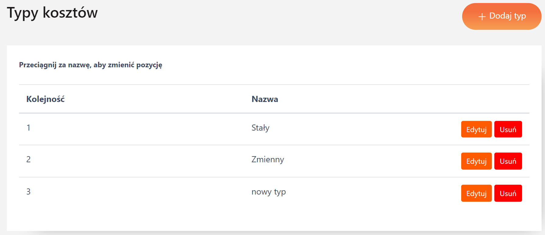The width and height of the screenshot is (545, 235).
Task: Click the Dodaj typ button label text
Action: (x=508, y=16)
